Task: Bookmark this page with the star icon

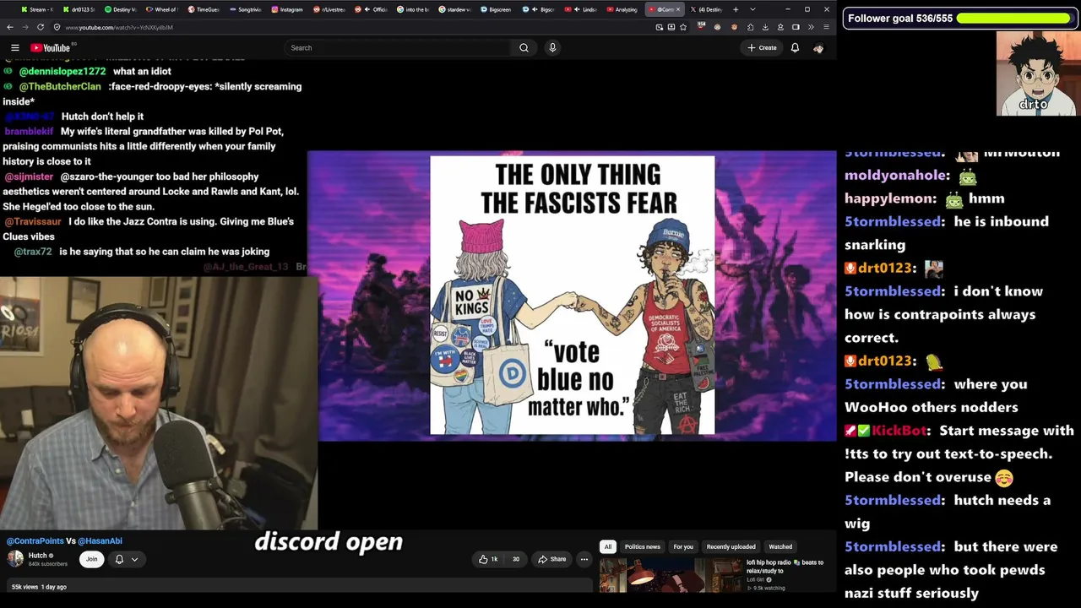Action: [683, 27]
